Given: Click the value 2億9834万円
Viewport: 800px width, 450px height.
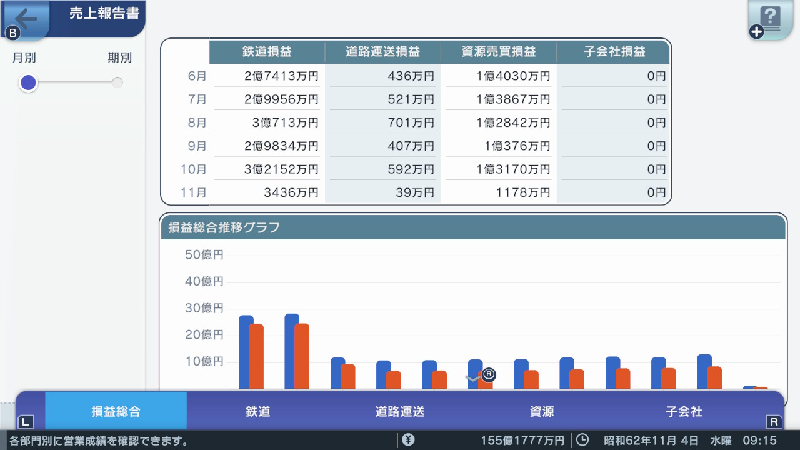Looking at the screenshot, I should [281, 146].
